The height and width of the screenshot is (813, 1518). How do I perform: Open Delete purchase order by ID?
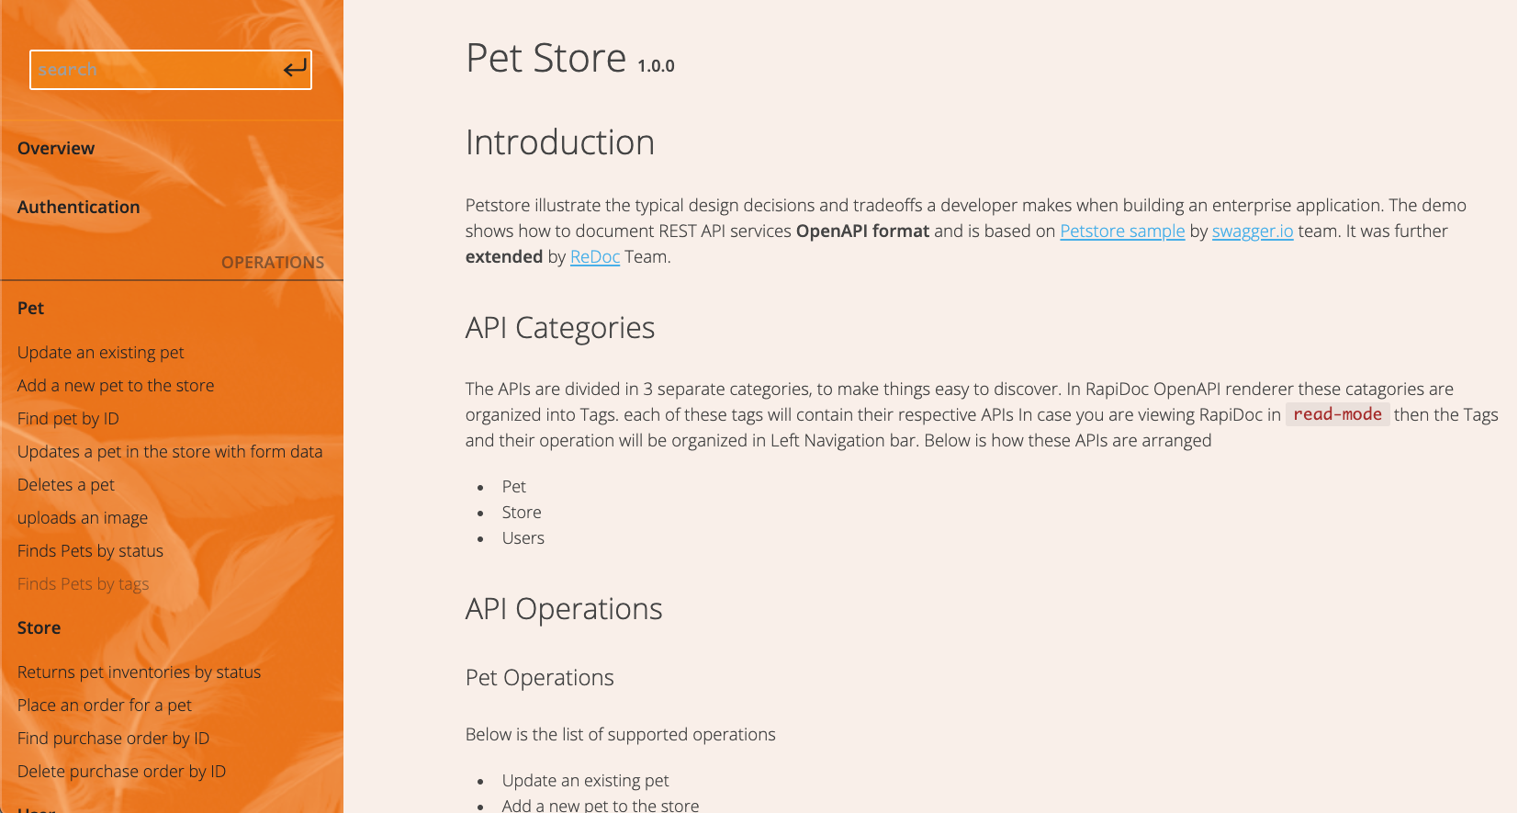tap(121, 771)
